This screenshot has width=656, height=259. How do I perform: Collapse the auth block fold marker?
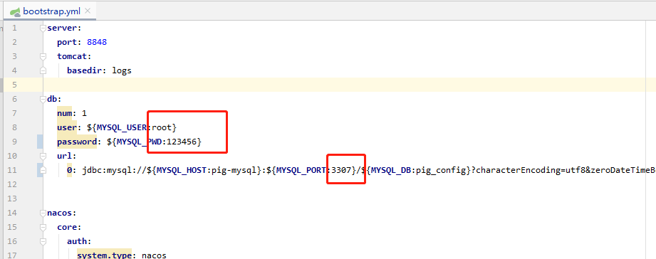(43, 241)
